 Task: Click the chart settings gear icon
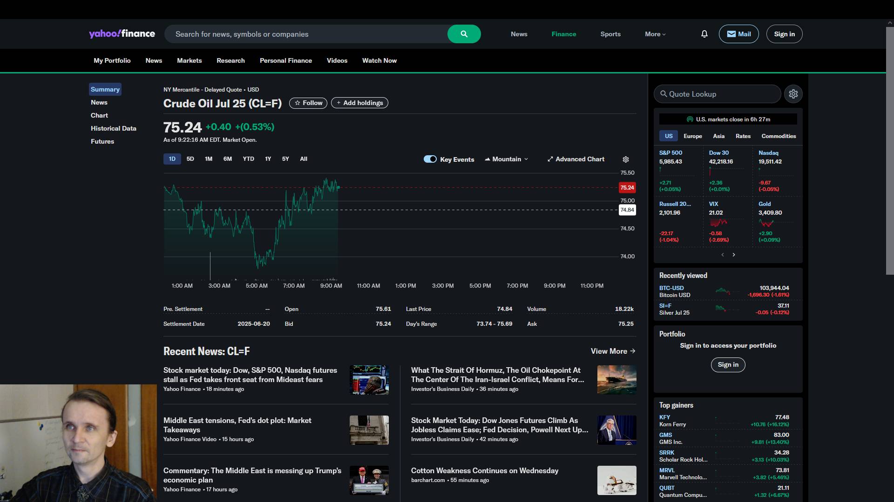(626, 159)
